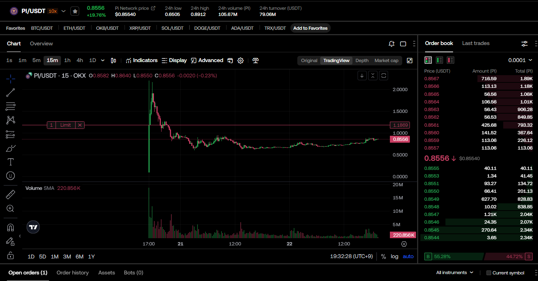This screenshot has height=281, width=538.
Task: Open Advanced chart options
Action: 207,61
